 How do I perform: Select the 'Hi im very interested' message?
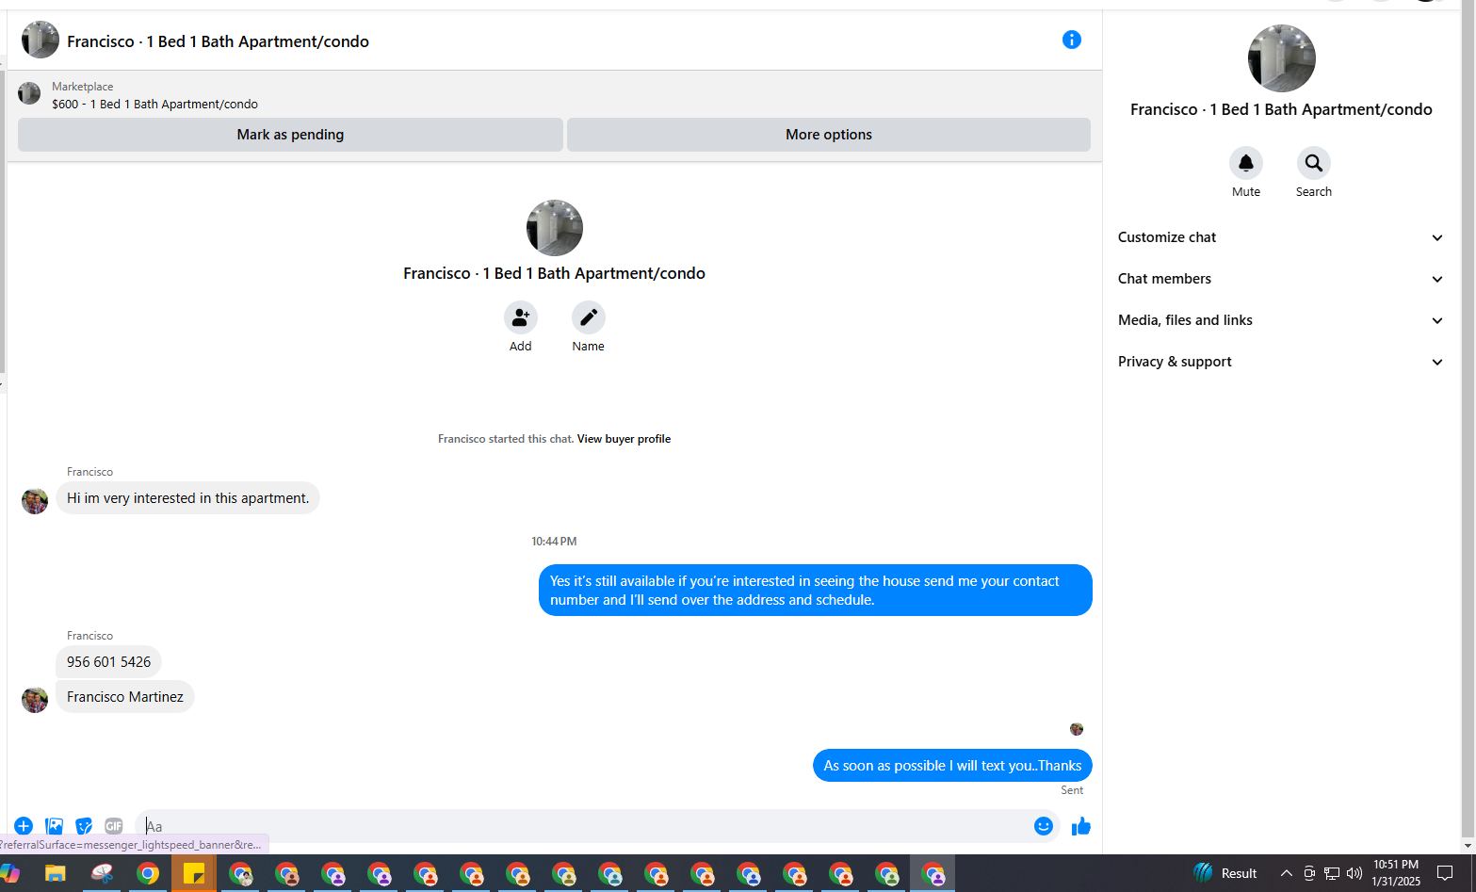point(187,498)
